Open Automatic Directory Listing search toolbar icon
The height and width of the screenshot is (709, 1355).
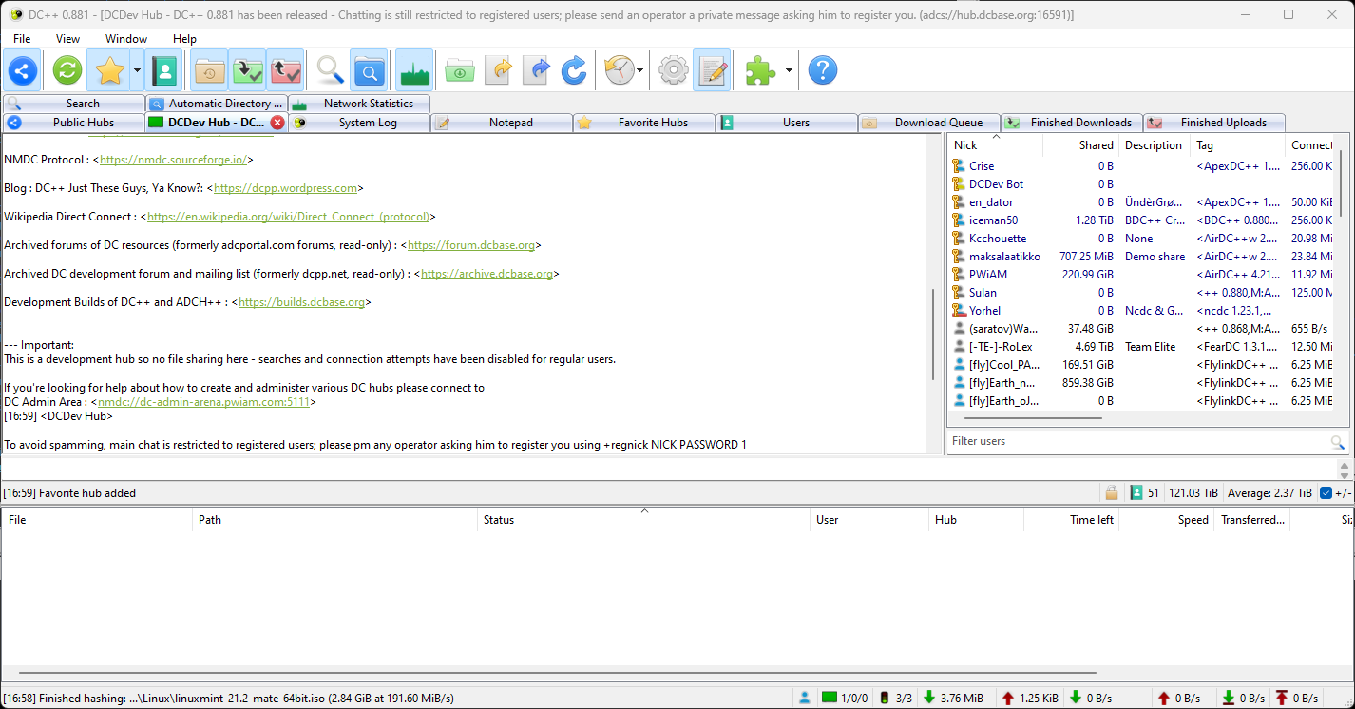[x=369, y=70]
